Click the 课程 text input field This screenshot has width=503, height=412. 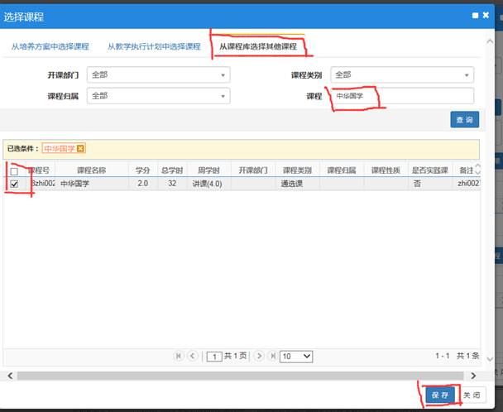tap(402, 96)
